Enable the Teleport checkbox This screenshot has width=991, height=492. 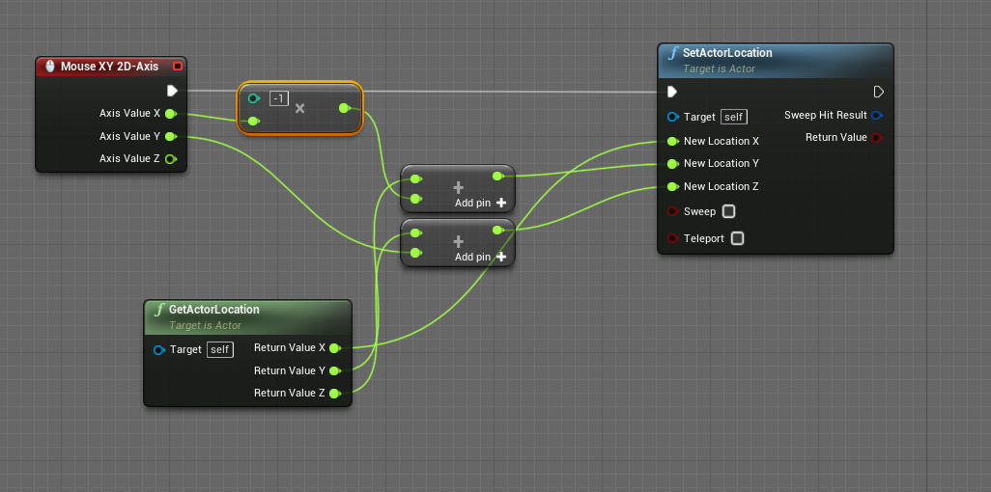coord(738,238)
